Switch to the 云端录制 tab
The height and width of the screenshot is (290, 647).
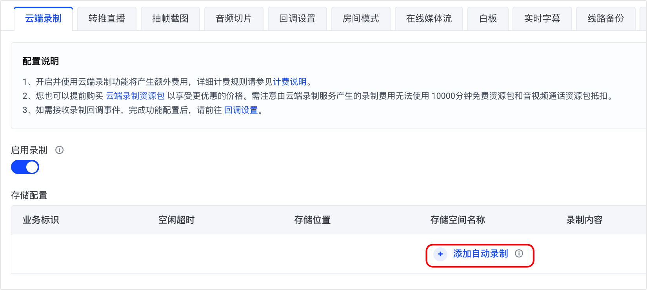coord(43,18)
